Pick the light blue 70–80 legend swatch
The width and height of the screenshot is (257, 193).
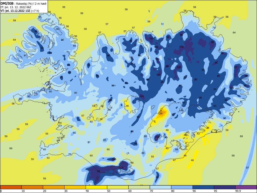[161, 187]
